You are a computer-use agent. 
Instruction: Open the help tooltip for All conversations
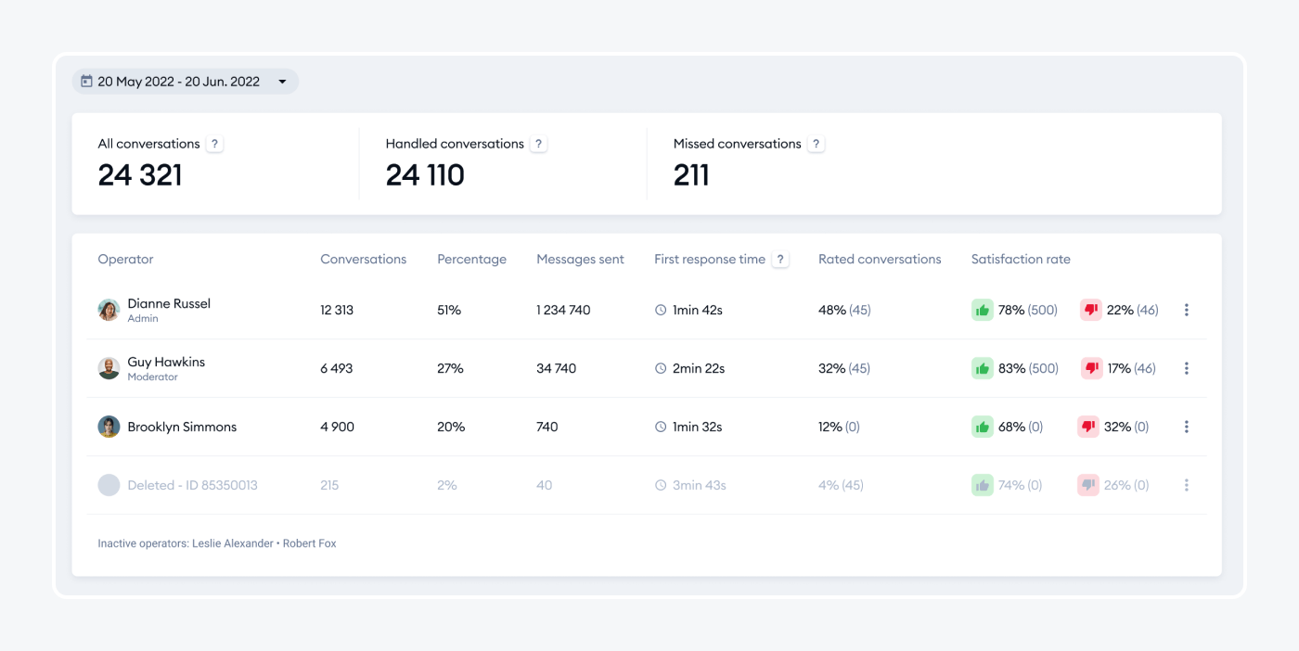214,143
